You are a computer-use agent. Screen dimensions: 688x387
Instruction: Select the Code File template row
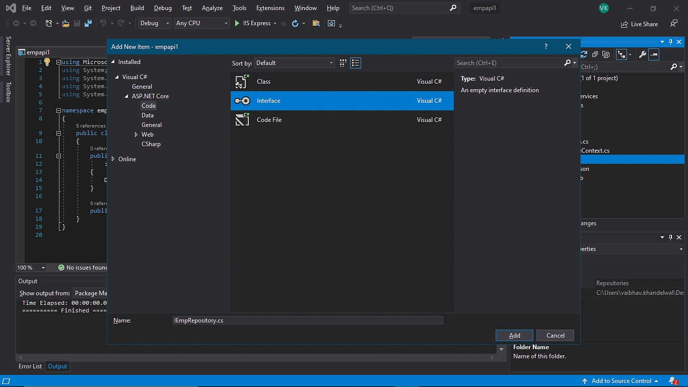[342, 120]
